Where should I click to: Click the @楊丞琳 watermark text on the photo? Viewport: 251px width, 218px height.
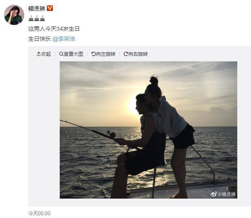click(x=227, y=194)
